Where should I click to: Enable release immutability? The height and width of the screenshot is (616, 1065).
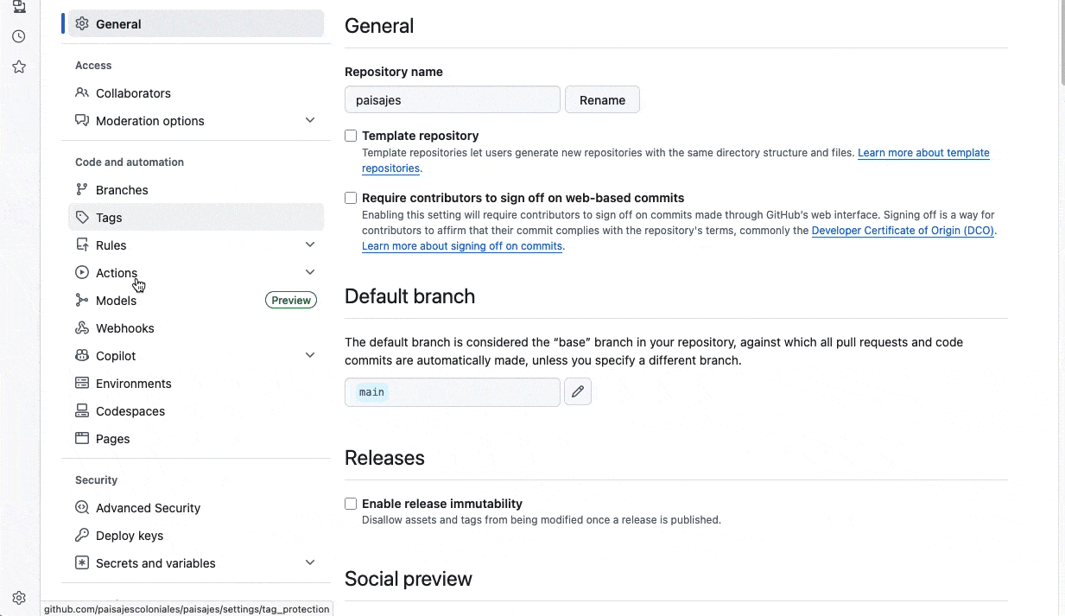click(x=351, y=503)
